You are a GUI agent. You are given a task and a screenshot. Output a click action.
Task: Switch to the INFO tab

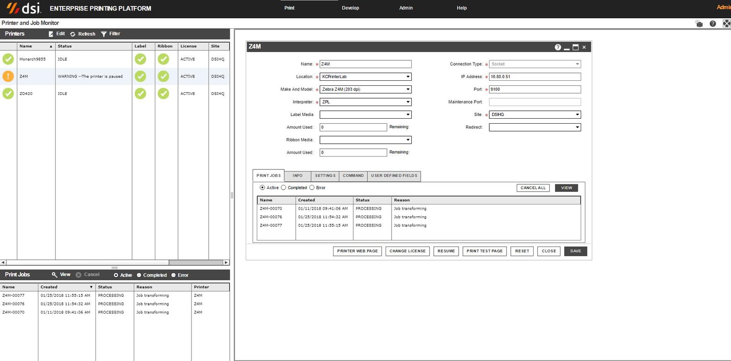pyautogui.click(x=297, y=176)
